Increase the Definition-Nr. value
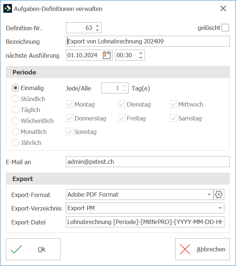236x266 pixels. (97, 26)
